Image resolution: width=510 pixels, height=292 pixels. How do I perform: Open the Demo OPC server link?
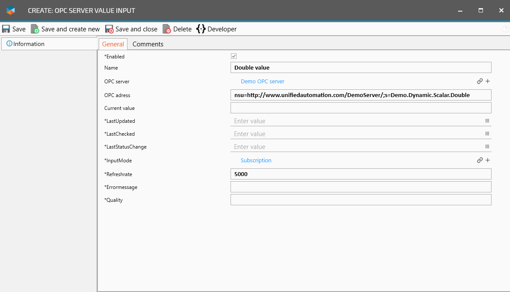pyautogui.click(x=262, y=82)
